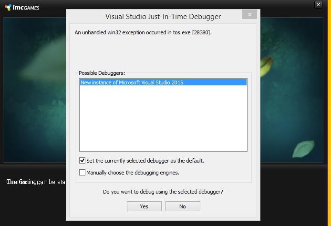This screenshot has height=226, width=331.
Task: Click the 'Visual Studio Just-In-Time Debugger' title
Action: pyautogui.click(x=163, y=17)
